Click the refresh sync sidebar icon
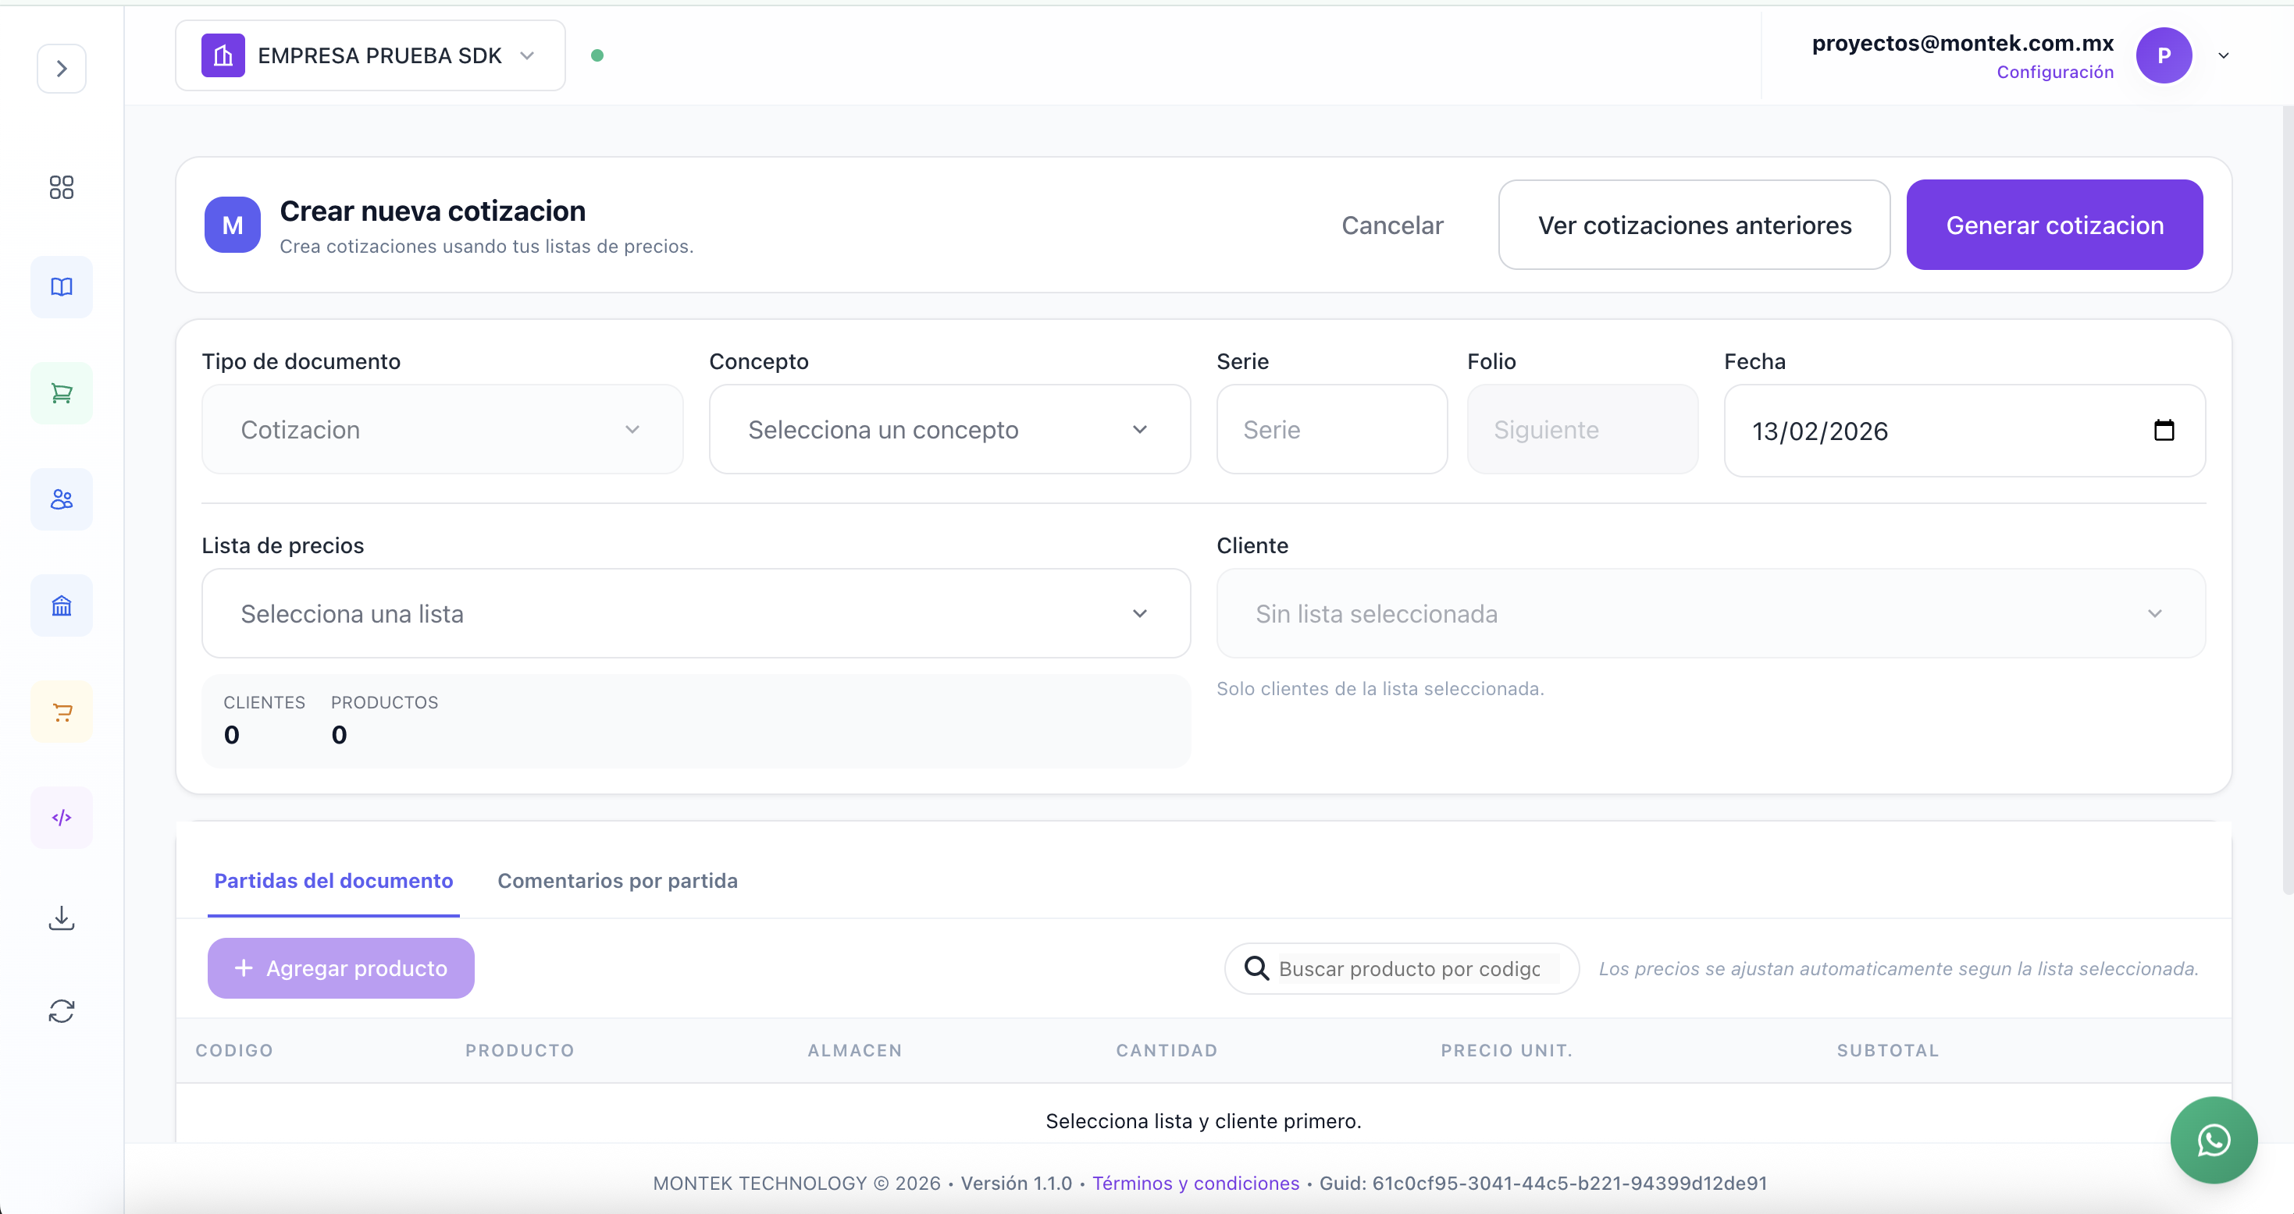This screenshot has width=2294, height=1214. [62, 1011]
